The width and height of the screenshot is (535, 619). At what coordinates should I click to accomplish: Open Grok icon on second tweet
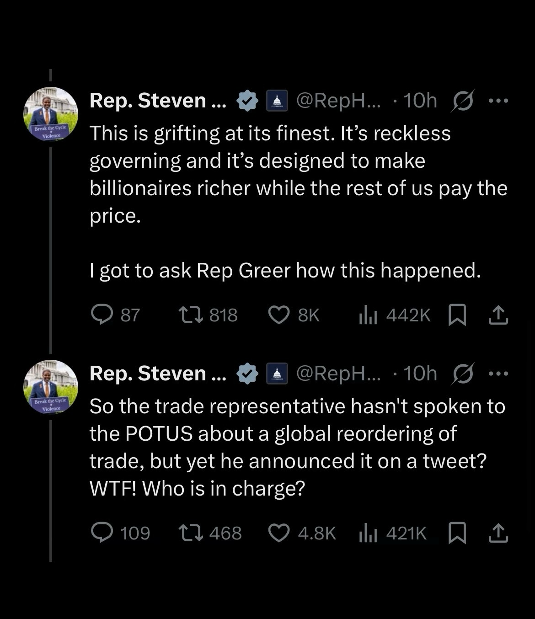(x=463, y=374)
